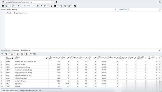Viewport: 162px width, 92px height.
Task: Click the Save data changes icon
Action: (x=22, y=54)
